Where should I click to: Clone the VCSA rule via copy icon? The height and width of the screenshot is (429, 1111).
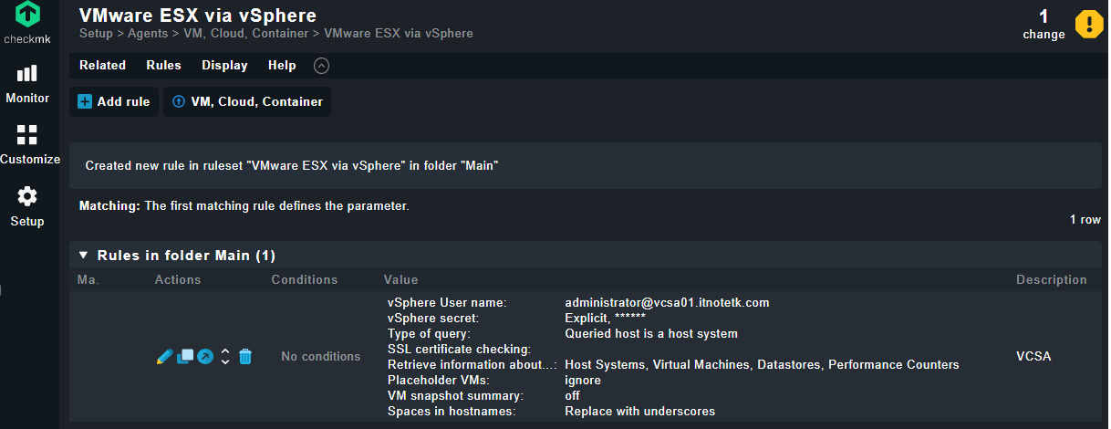coord(185,356)
